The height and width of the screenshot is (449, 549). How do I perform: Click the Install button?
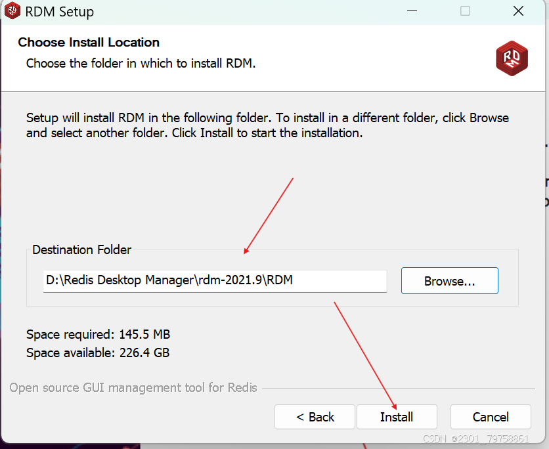coord(397,417)
